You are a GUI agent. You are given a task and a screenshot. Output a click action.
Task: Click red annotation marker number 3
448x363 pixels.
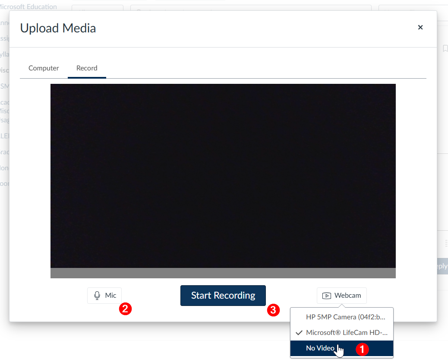click(273, 310)
